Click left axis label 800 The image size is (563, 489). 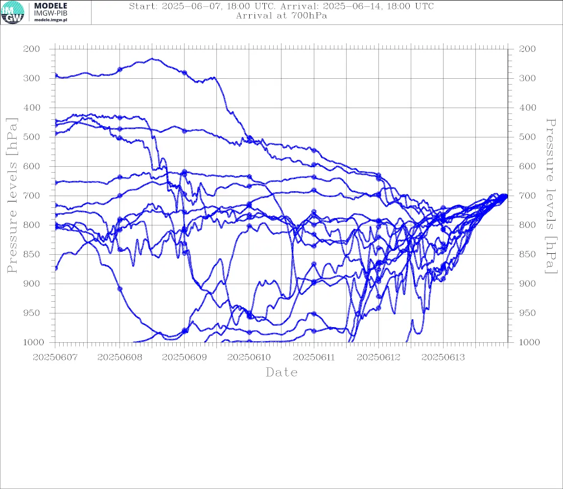(31, 225)
